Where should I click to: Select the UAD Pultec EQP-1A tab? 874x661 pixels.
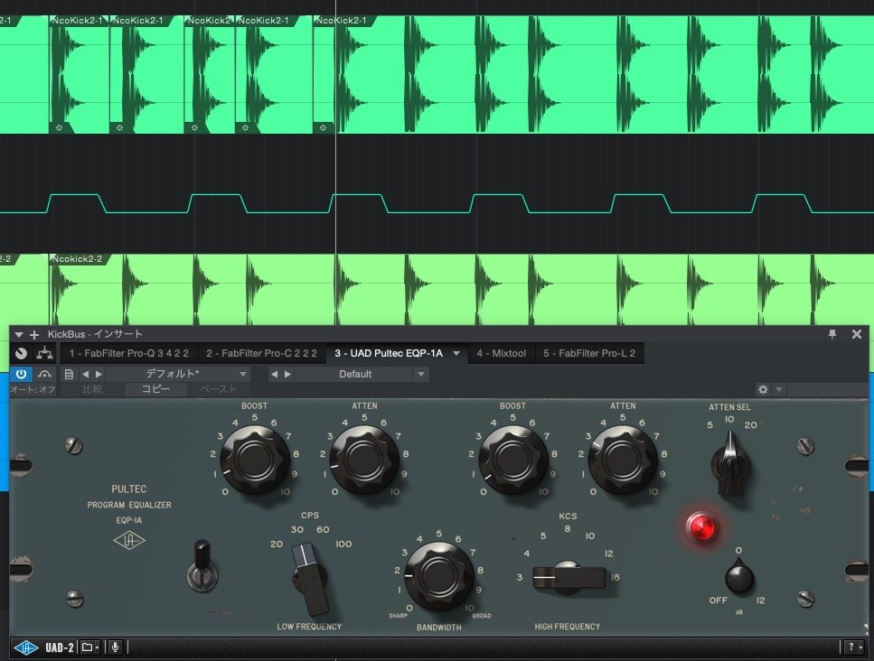389,353
